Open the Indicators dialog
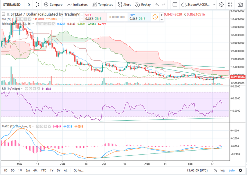The height and width of the screenshot is (175, 247). (x=77, y=5)
